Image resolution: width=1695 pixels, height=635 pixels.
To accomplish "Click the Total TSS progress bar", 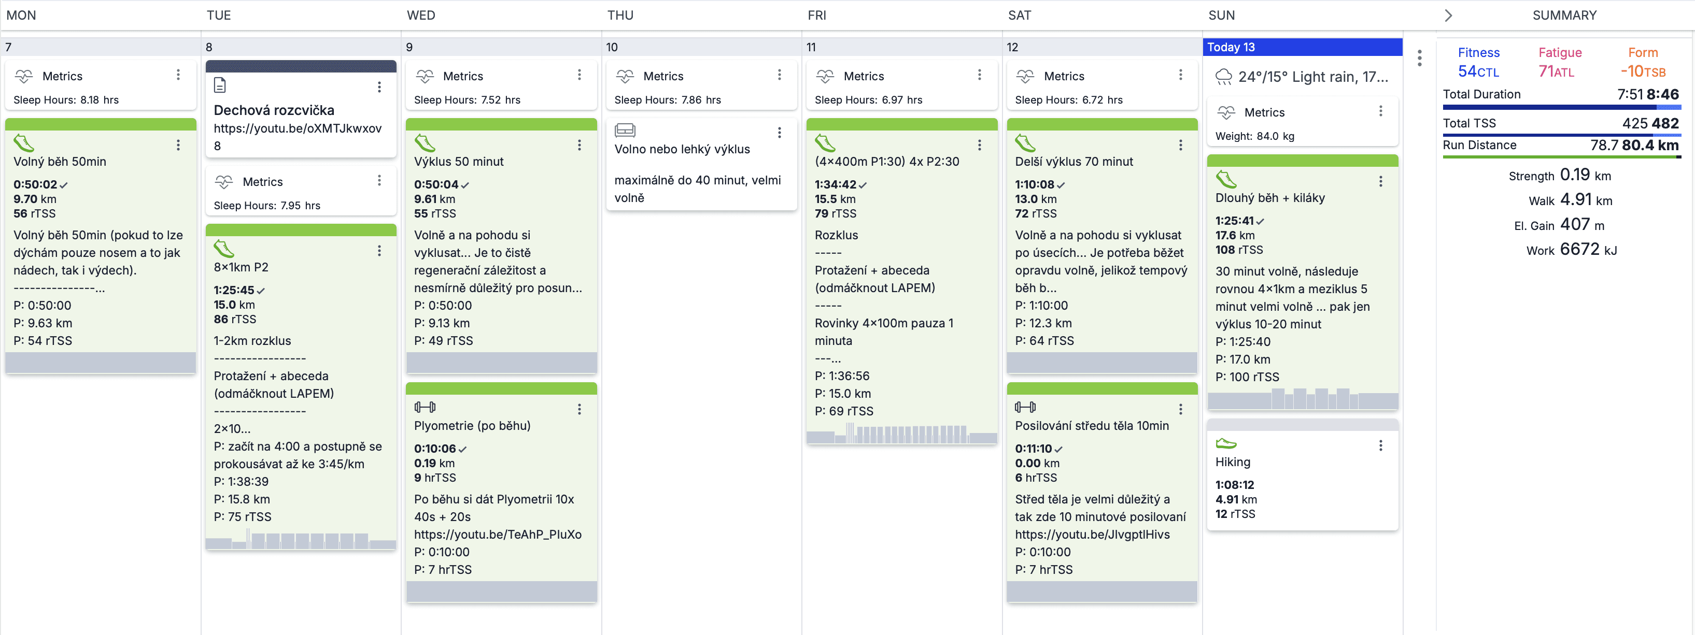I will pyautogui.click(x=1561, y=135).
